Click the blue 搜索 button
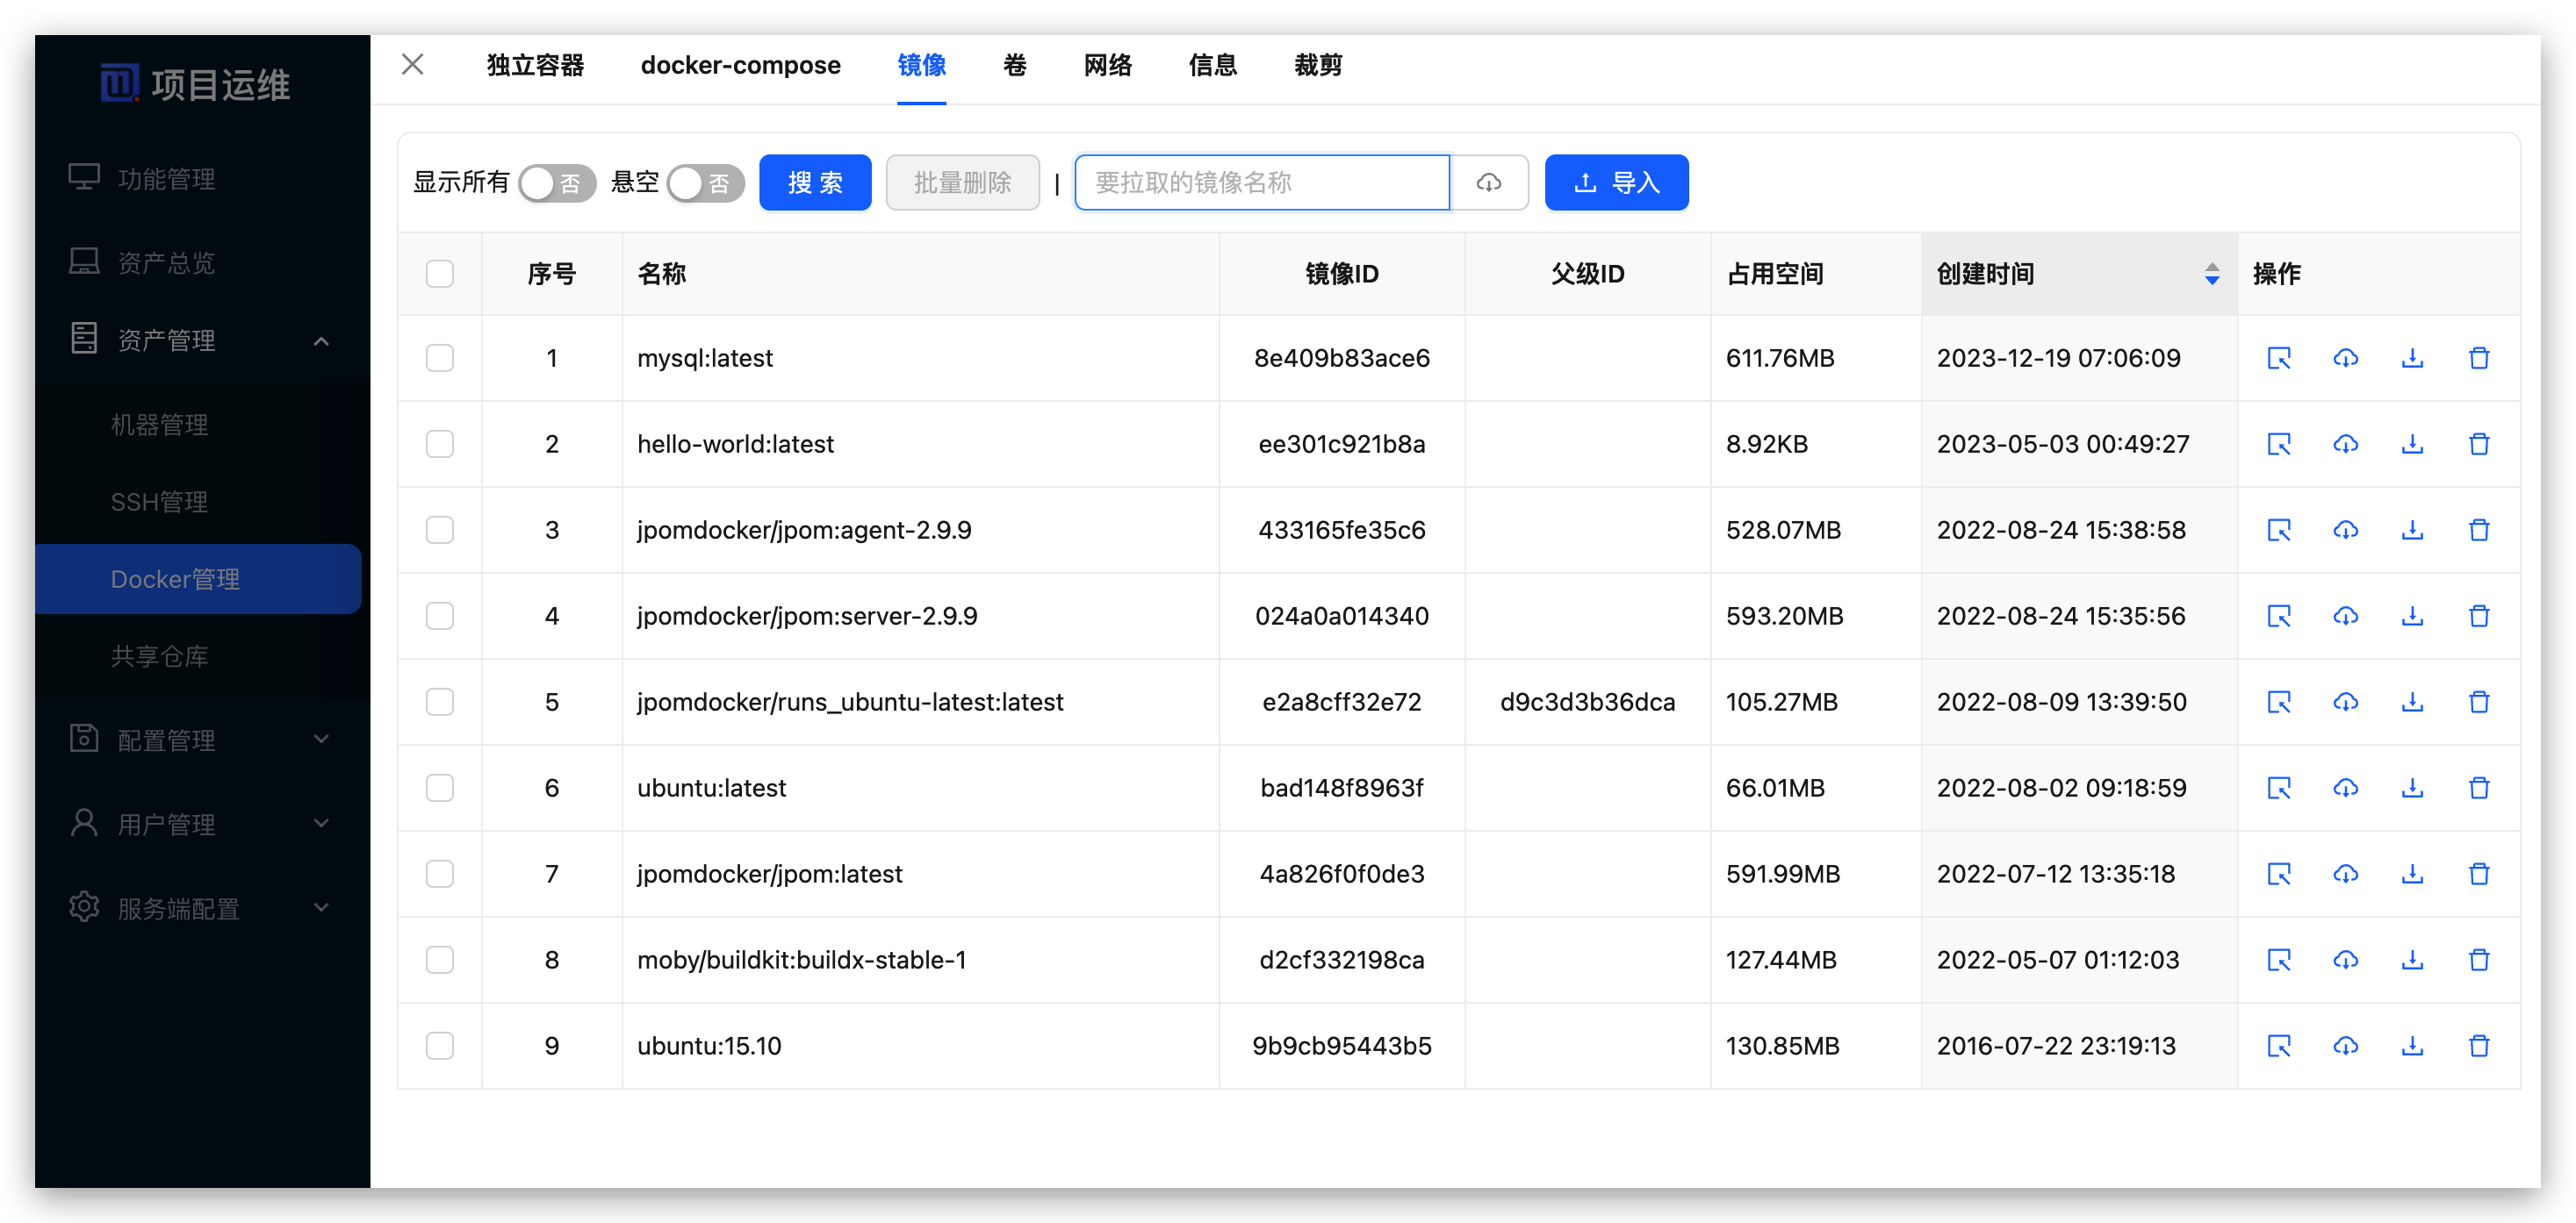The width and height of the screenshot is (2576, 1223). click(814, 182)
